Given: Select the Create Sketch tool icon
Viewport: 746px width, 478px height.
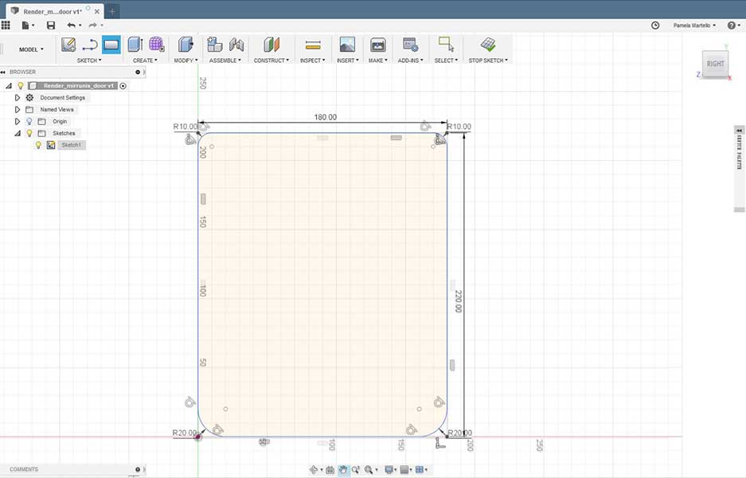Looking at the screenshot, I should coord(68,45).
